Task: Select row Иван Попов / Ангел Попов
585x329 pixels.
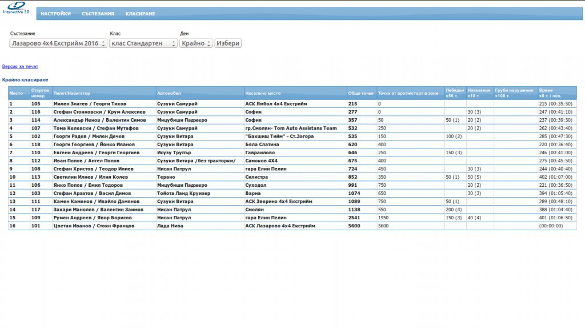Action: pyautogui.click(x=292, y=161)
